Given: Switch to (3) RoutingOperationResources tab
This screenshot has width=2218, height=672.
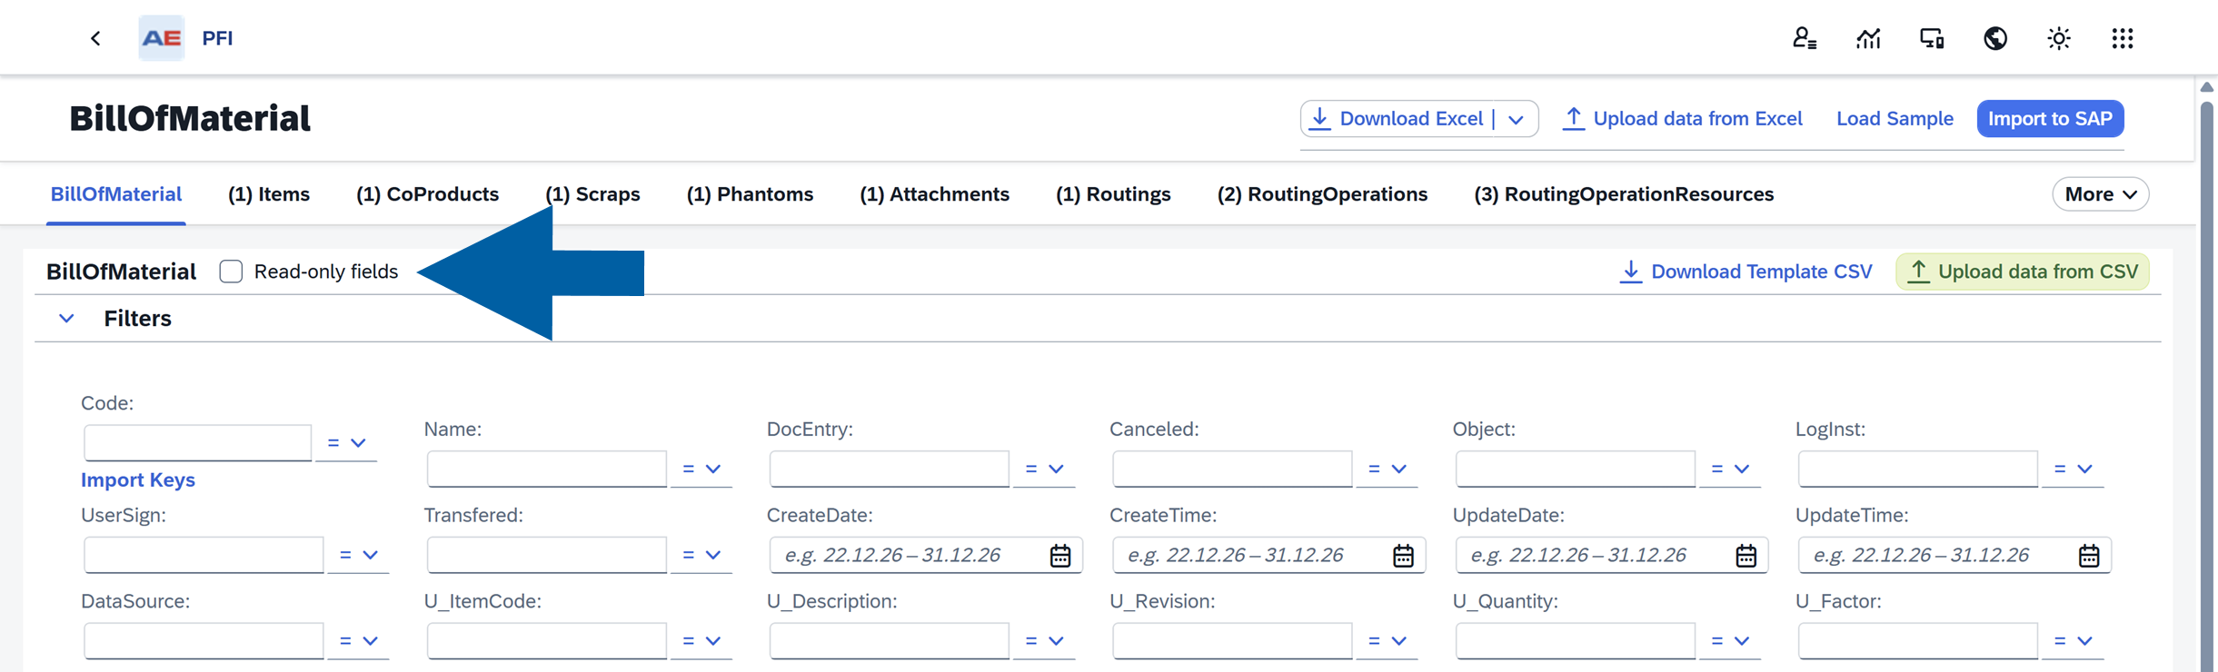Looking at the screenshot, I should tap(1624, 194).
